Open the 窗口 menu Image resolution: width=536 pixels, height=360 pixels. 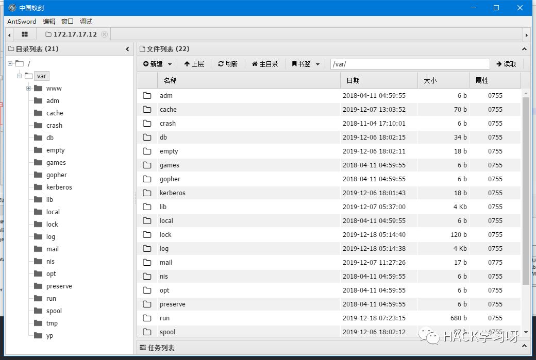tap(68, 21)
